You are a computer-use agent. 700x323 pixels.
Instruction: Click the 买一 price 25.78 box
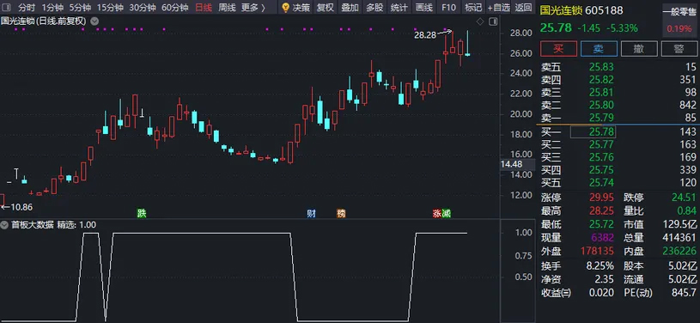click(x=593, y=131)
